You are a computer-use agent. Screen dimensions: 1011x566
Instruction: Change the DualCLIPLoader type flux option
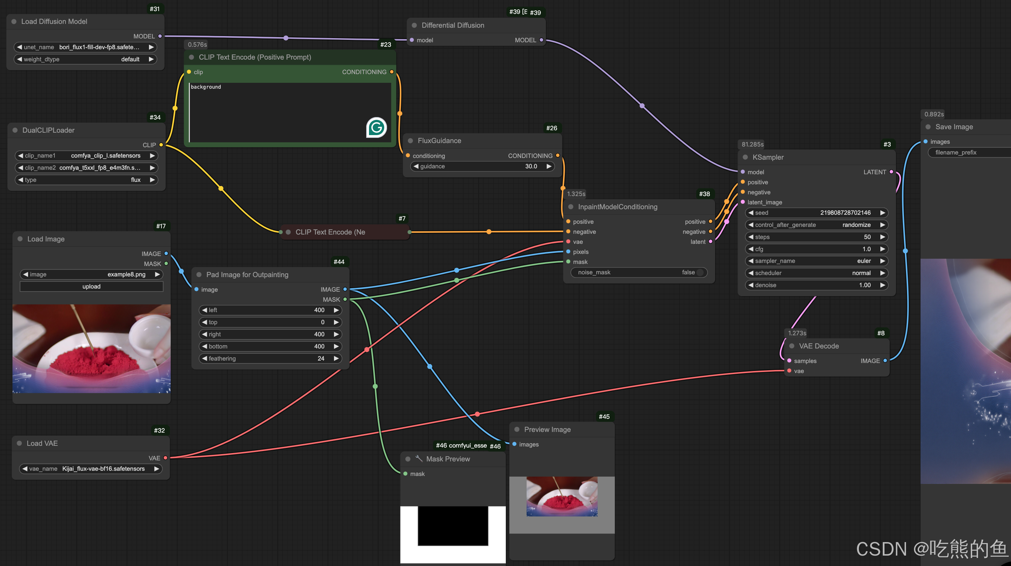point(86,180)
